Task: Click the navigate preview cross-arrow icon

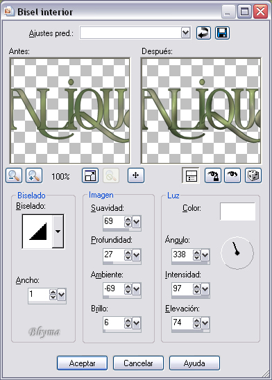Action: [x=136, y=175]
